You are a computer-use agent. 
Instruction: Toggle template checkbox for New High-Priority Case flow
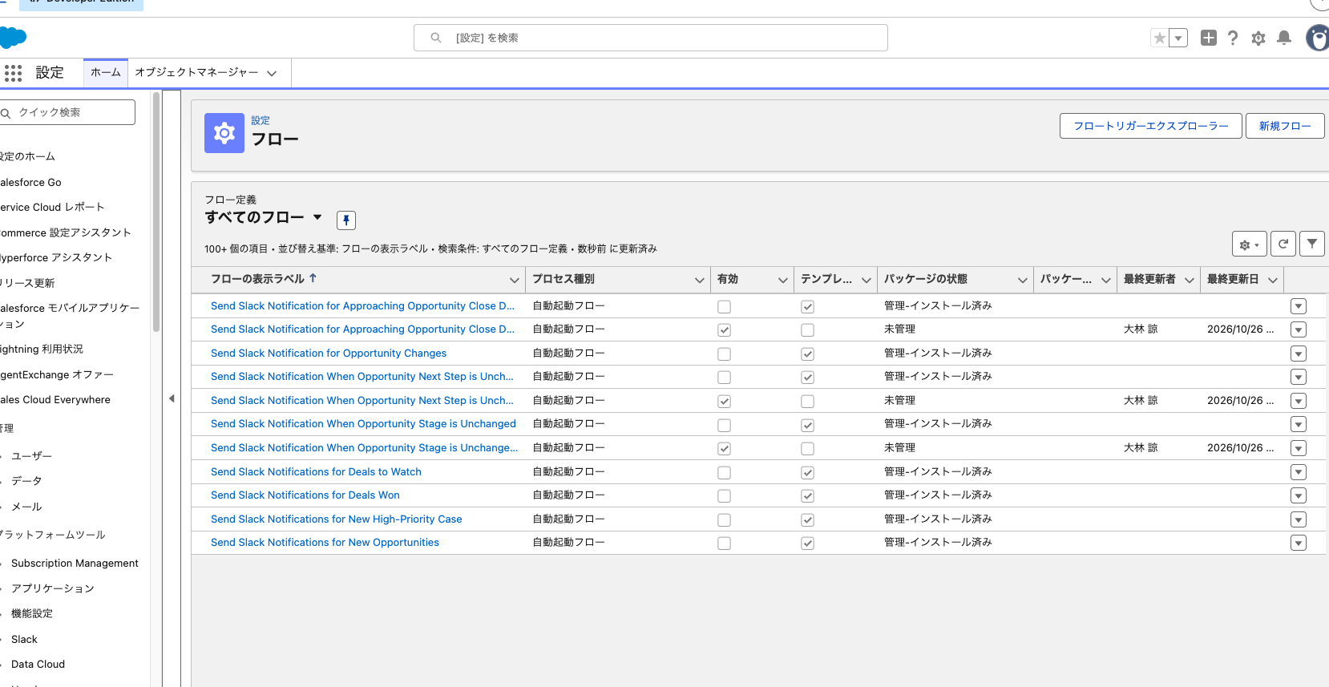tap(807, 519)
